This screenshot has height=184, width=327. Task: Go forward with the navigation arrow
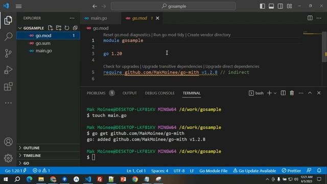pos(104,6)
